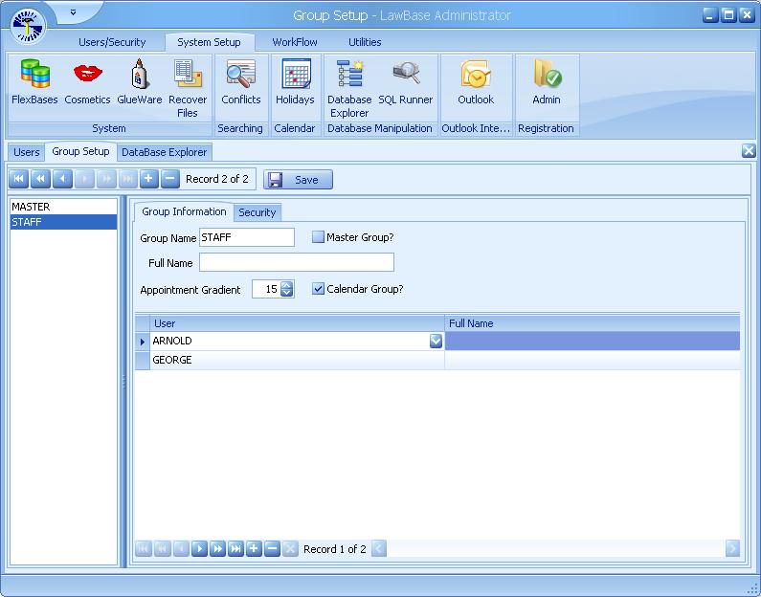
Task: Increase Appointment Gradient value
Action: (x=287, y=285)
